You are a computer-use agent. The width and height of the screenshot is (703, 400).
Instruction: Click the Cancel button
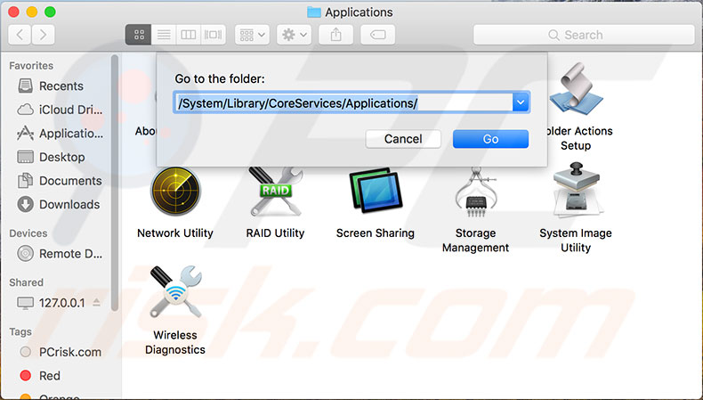click(x=403, y=139)
